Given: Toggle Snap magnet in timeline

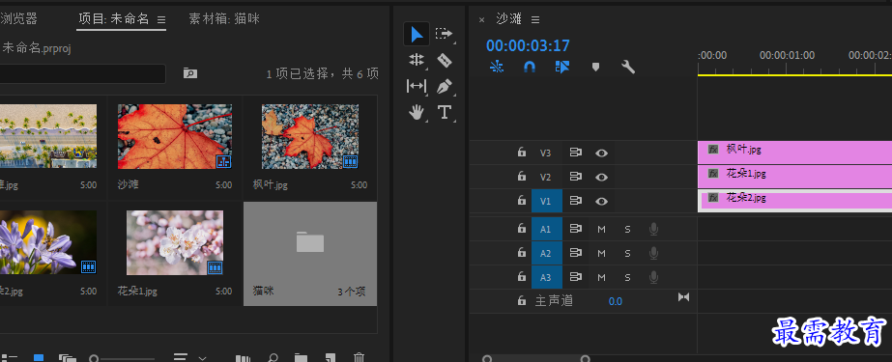Looking at the screenshot, I should tap(529, 67).
